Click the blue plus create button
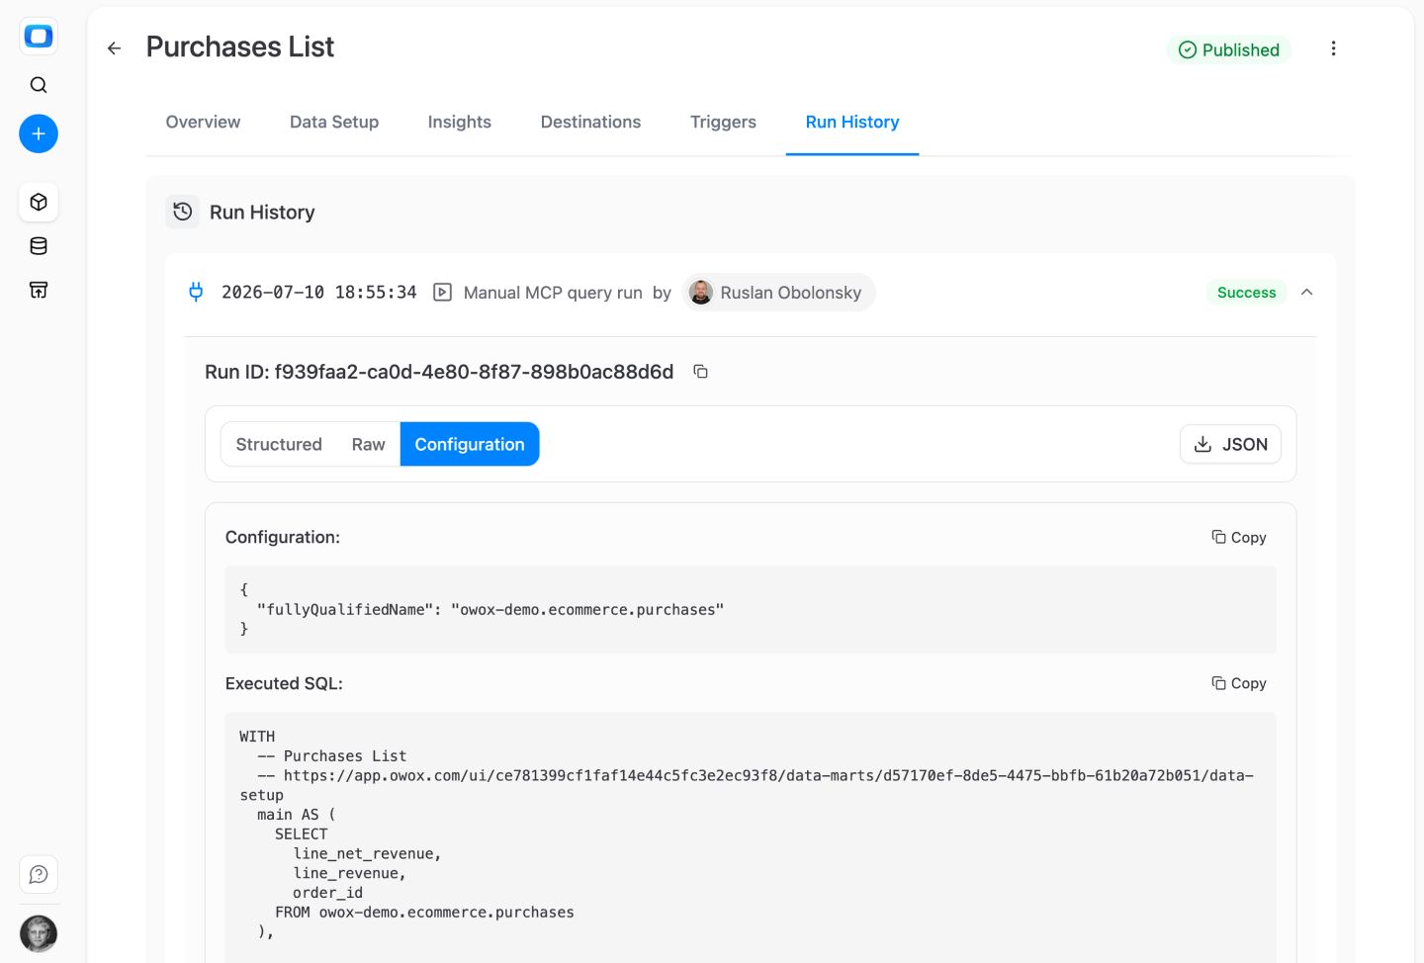 [x=39, y=133]
